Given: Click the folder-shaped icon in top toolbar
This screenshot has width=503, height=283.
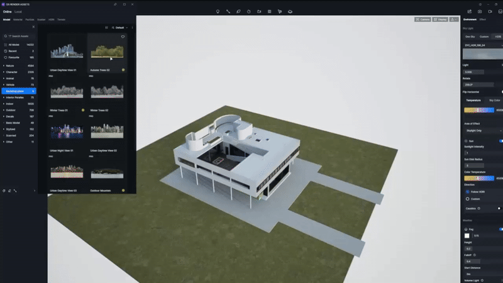Looking at the screenshot, I should tap(259, 11).
